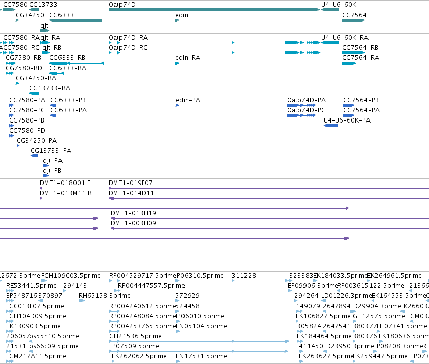
Task: Open the Oatp74D-RC transcript
Action: 215,53
